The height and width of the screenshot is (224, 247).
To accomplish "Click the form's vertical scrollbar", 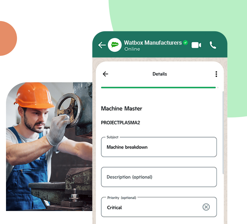I will (x=223, y=133).
